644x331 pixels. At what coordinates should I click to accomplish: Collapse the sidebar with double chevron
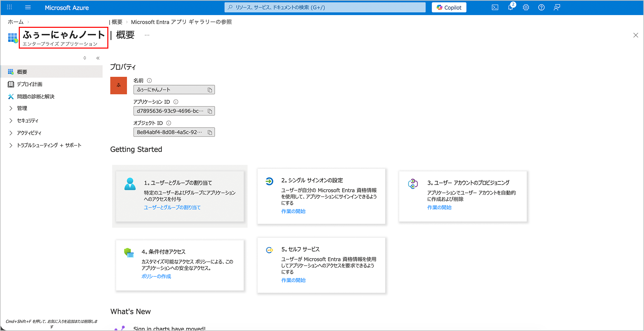point(98,58)
